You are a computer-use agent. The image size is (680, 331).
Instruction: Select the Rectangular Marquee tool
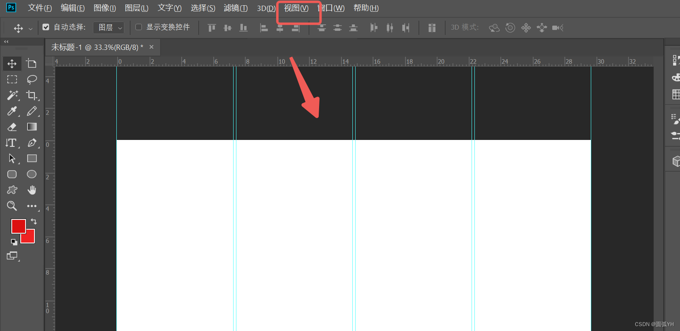click(12, 80)
